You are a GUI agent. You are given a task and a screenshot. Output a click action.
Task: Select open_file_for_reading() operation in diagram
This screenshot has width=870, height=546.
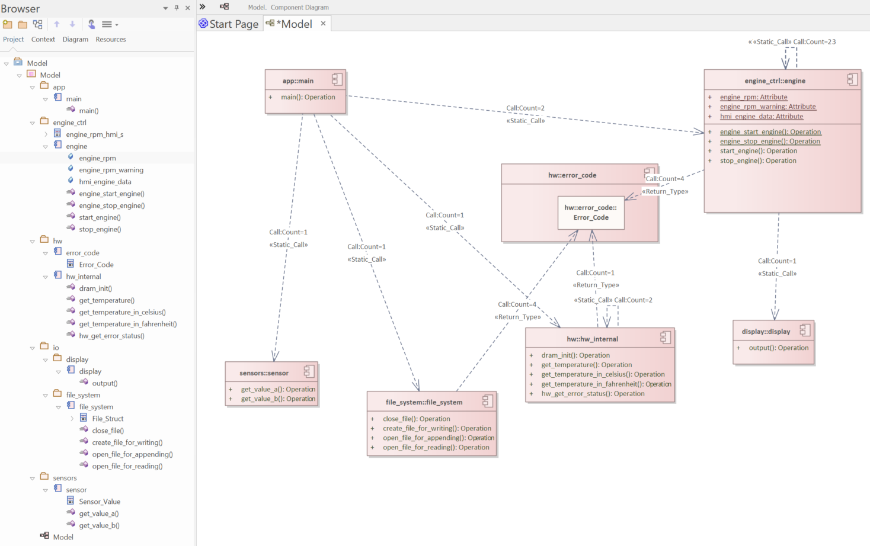pyautogui.click(x=436, y=447)
